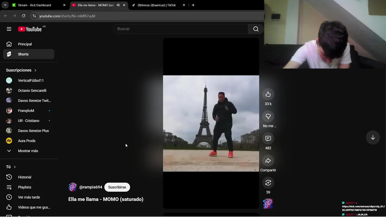The height and width of the screenshot is (217, 386).
Task: Reload the page
Action: pos(24,16)
